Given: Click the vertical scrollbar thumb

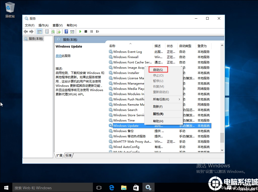Looking at the screenshot, I should click(222, 138).
